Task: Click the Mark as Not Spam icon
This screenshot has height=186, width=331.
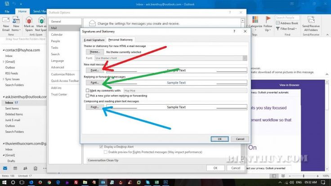Action: (x=41, y=21)
